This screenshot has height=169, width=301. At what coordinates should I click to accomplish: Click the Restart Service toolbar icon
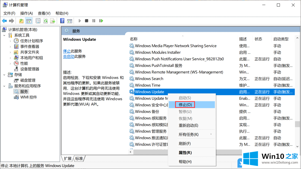point(101,21)
